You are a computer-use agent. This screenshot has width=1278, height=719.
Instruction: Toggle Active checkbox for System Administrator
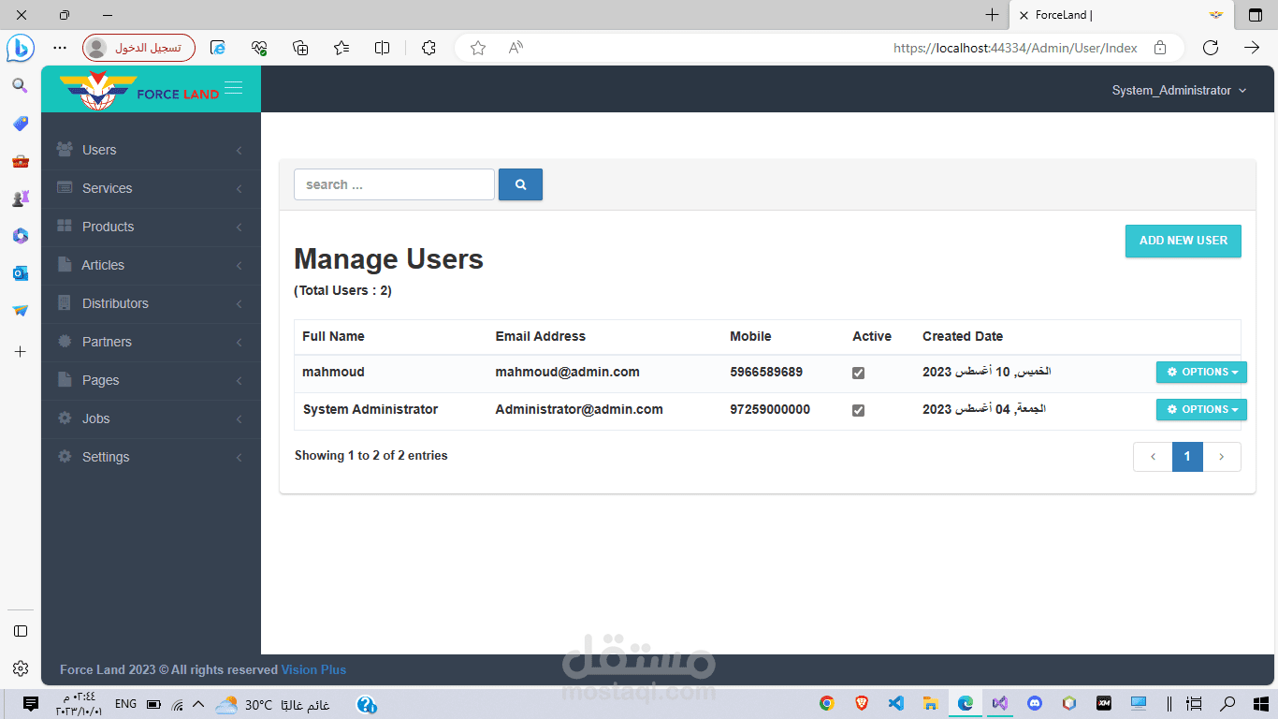(858, 410)
